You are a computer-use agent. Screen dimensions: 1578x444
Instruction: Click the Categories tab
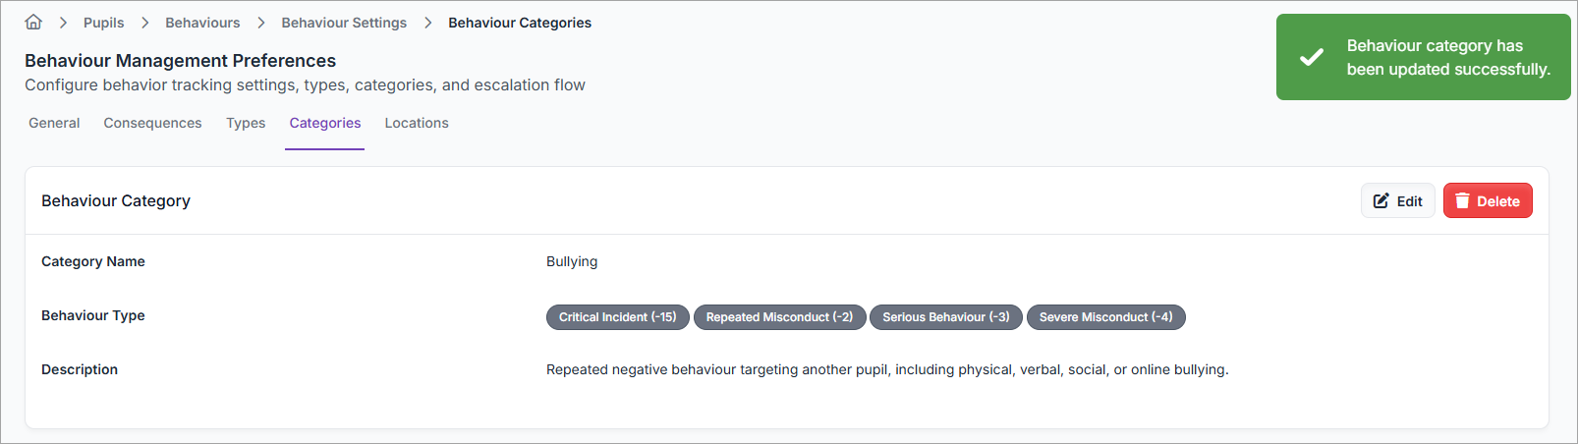pyautogui.click(x=325, y=123)
